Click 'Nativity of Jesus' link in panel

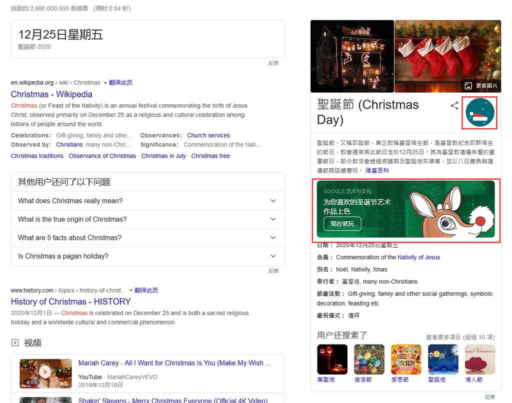[418, 257]
